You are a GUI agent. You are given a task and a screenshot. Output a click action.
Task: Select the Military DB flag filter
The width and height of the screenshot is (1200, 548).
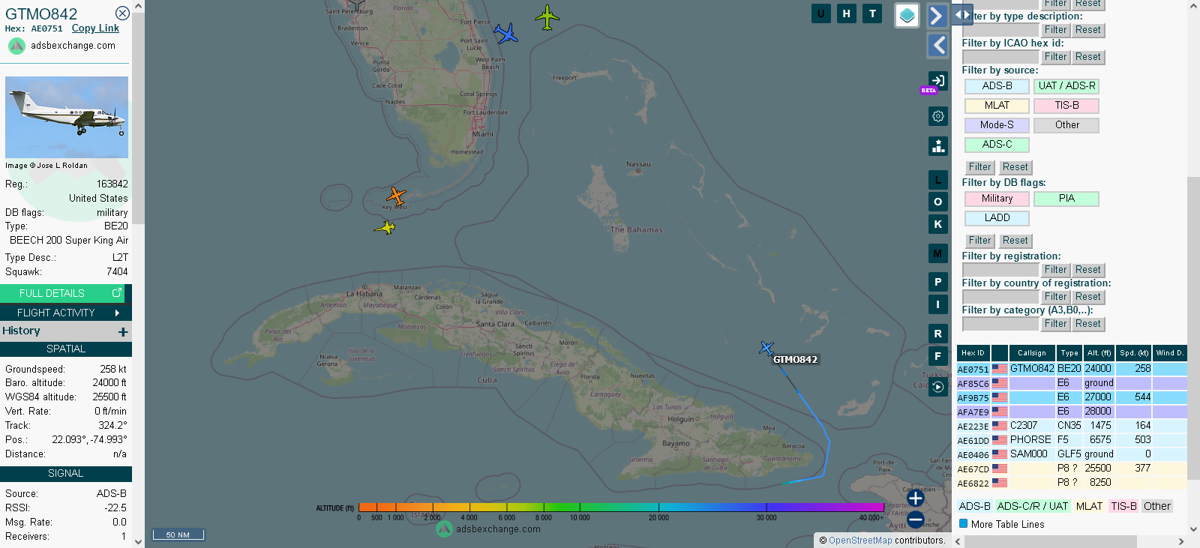pyautogui.click(x=997, y=199)
